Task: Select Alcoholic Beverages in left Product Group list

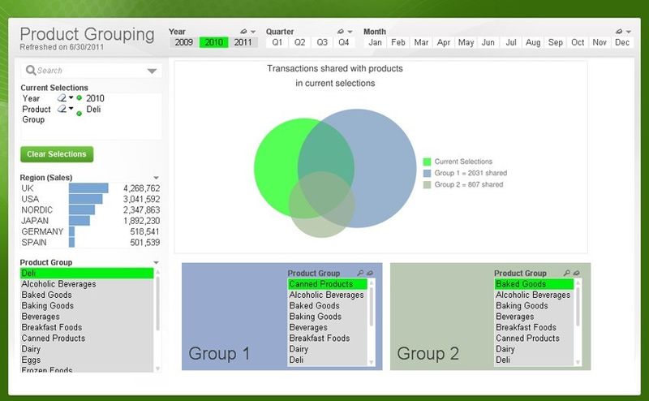Action: pyautogui.click(x=87, y=284)
